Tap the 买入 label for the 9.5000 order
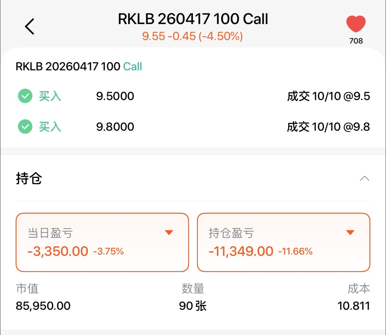Screen dimensions: 386x335 [50, 96]
